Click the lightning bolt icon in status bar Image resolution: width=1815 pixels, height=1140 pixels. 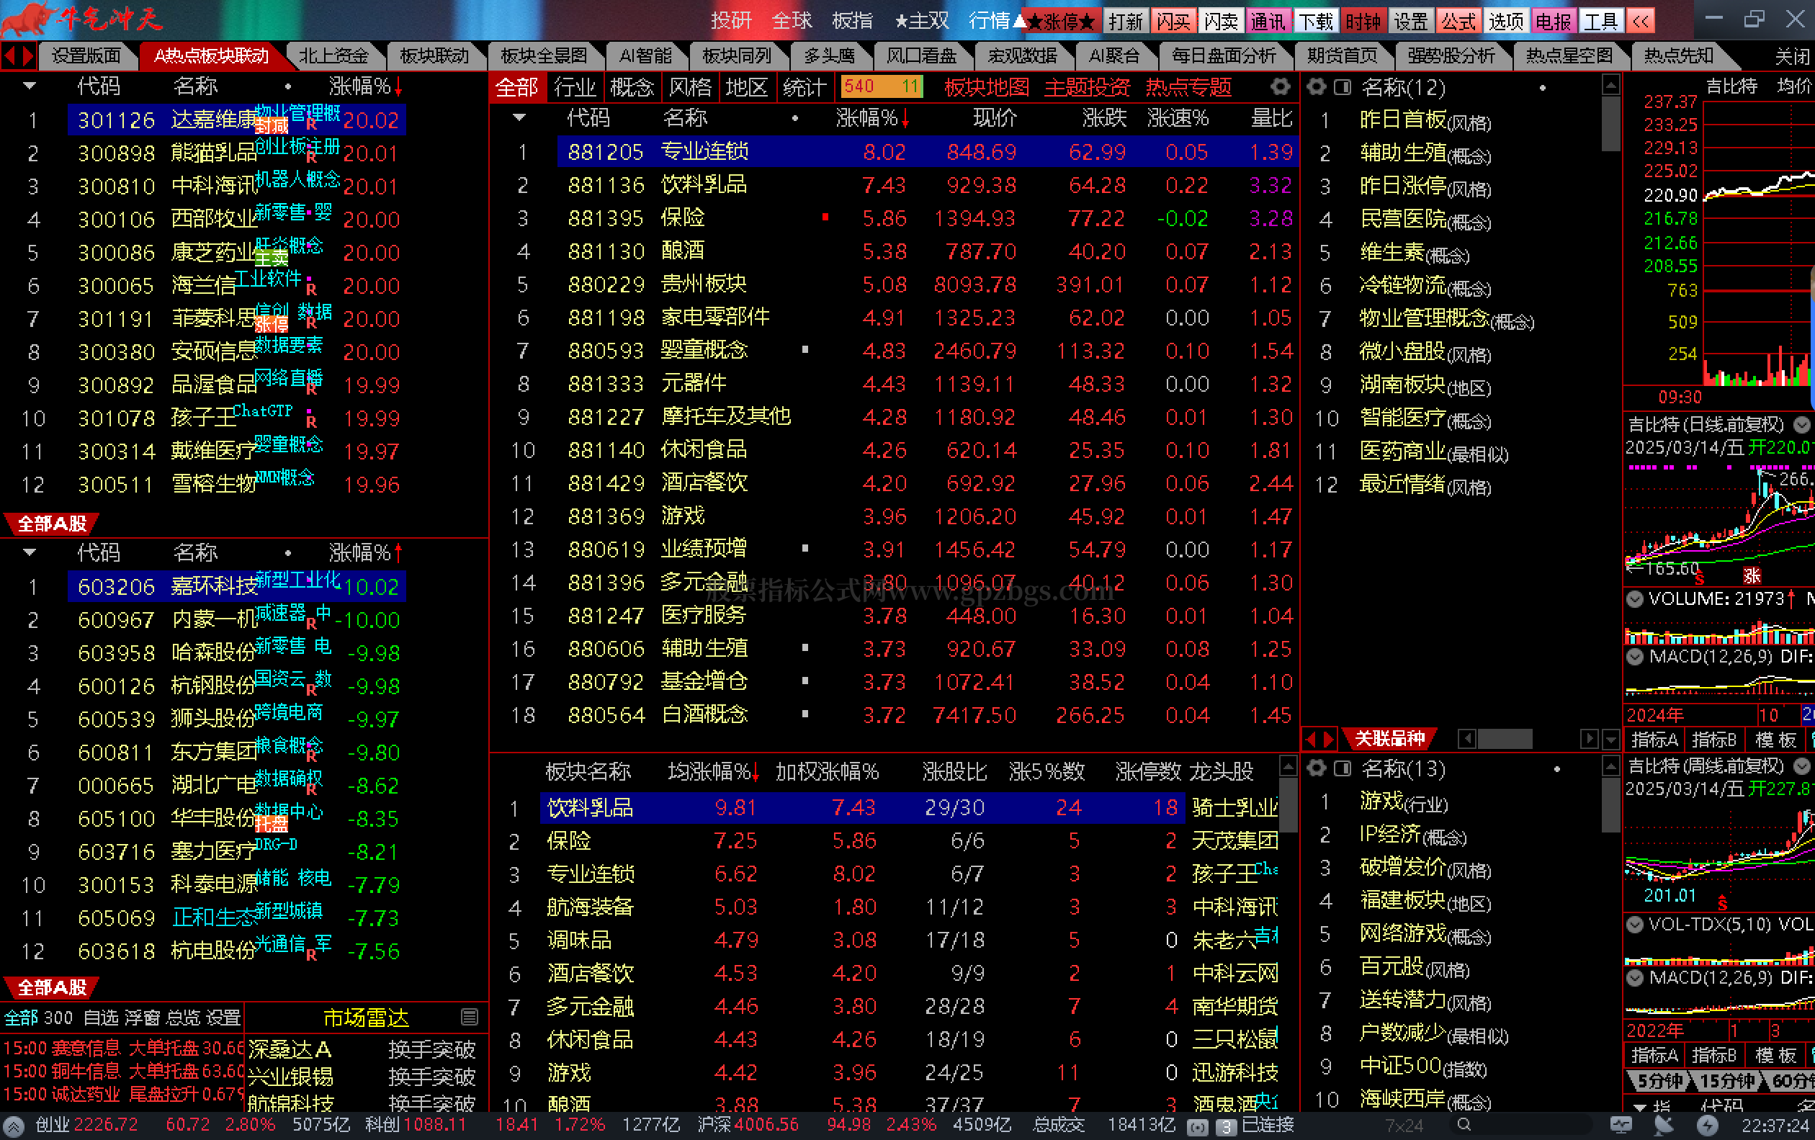point(1707,1125)
